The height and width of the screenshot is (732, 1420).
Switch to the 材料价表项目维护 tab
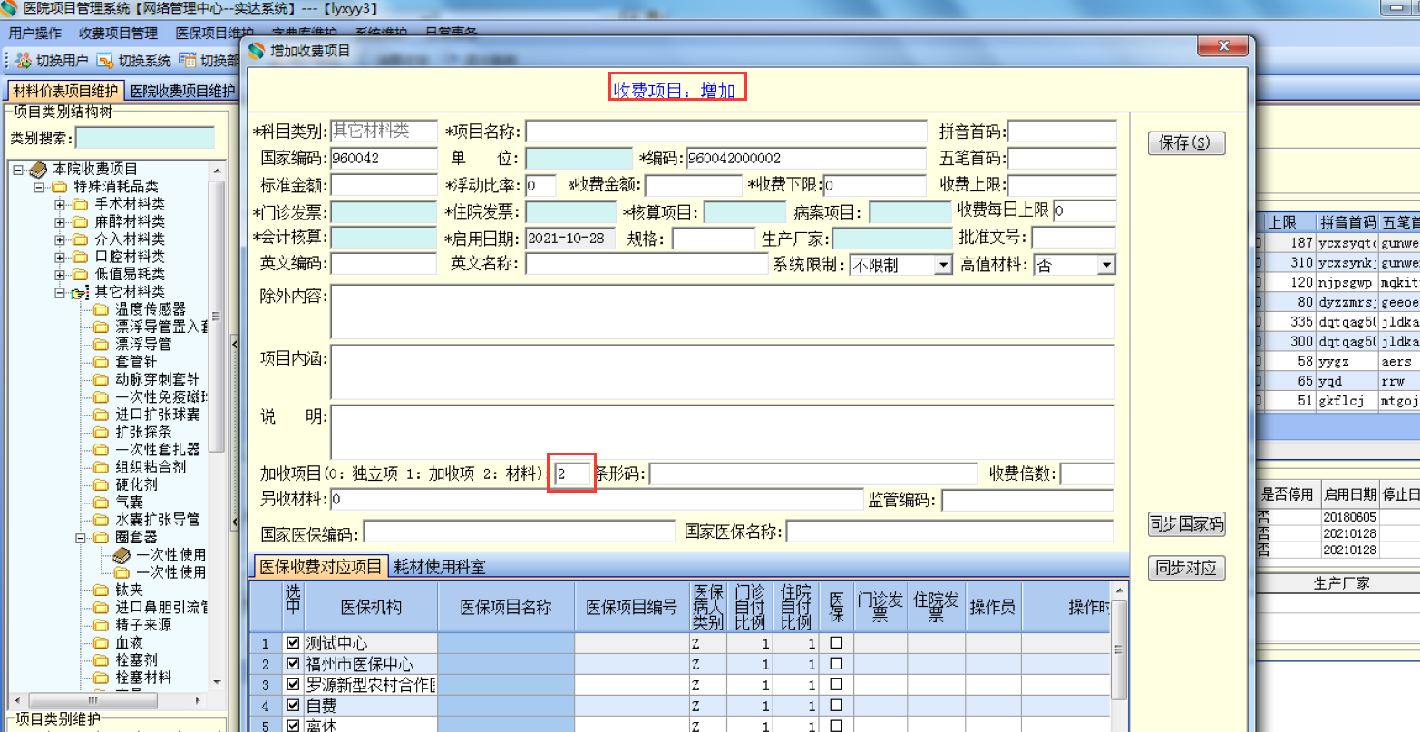click(x=65, y=91)
